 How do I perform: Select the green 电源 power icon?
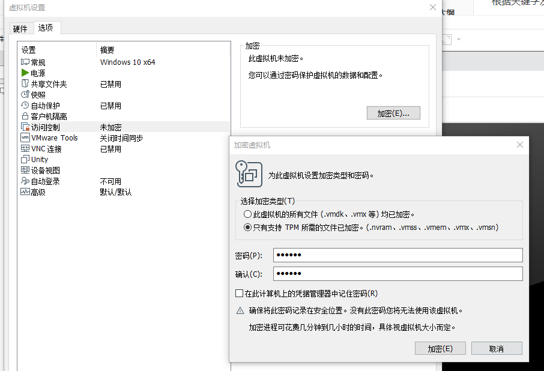tap(25, 73)
